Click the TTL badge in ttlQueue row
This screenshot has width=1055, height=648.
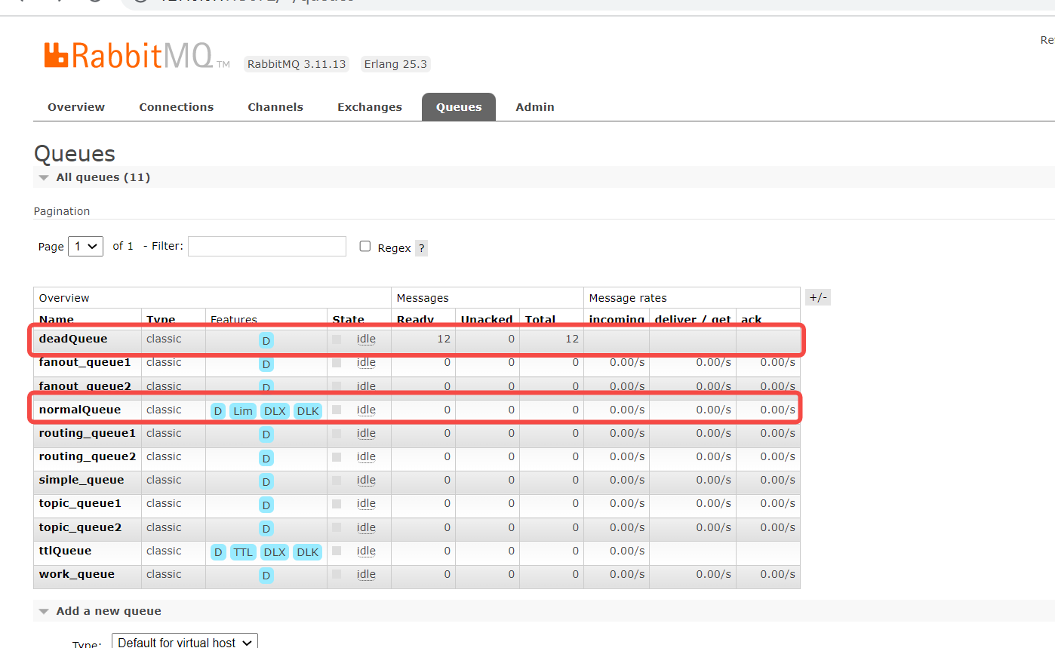(x=243, y=552)
